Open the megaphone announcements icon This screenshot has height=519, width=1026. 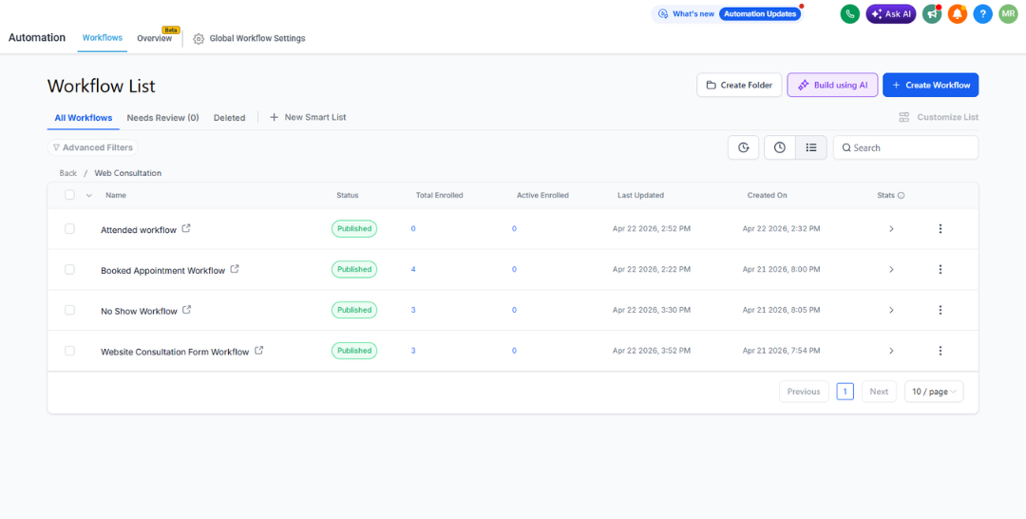pos(932,13)
